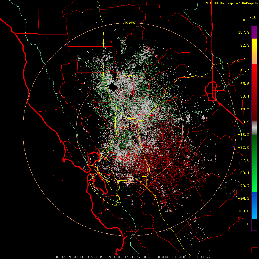Click the VEL legend title
This screenshot has width=259, height=259.
click(x=253, y=17)
